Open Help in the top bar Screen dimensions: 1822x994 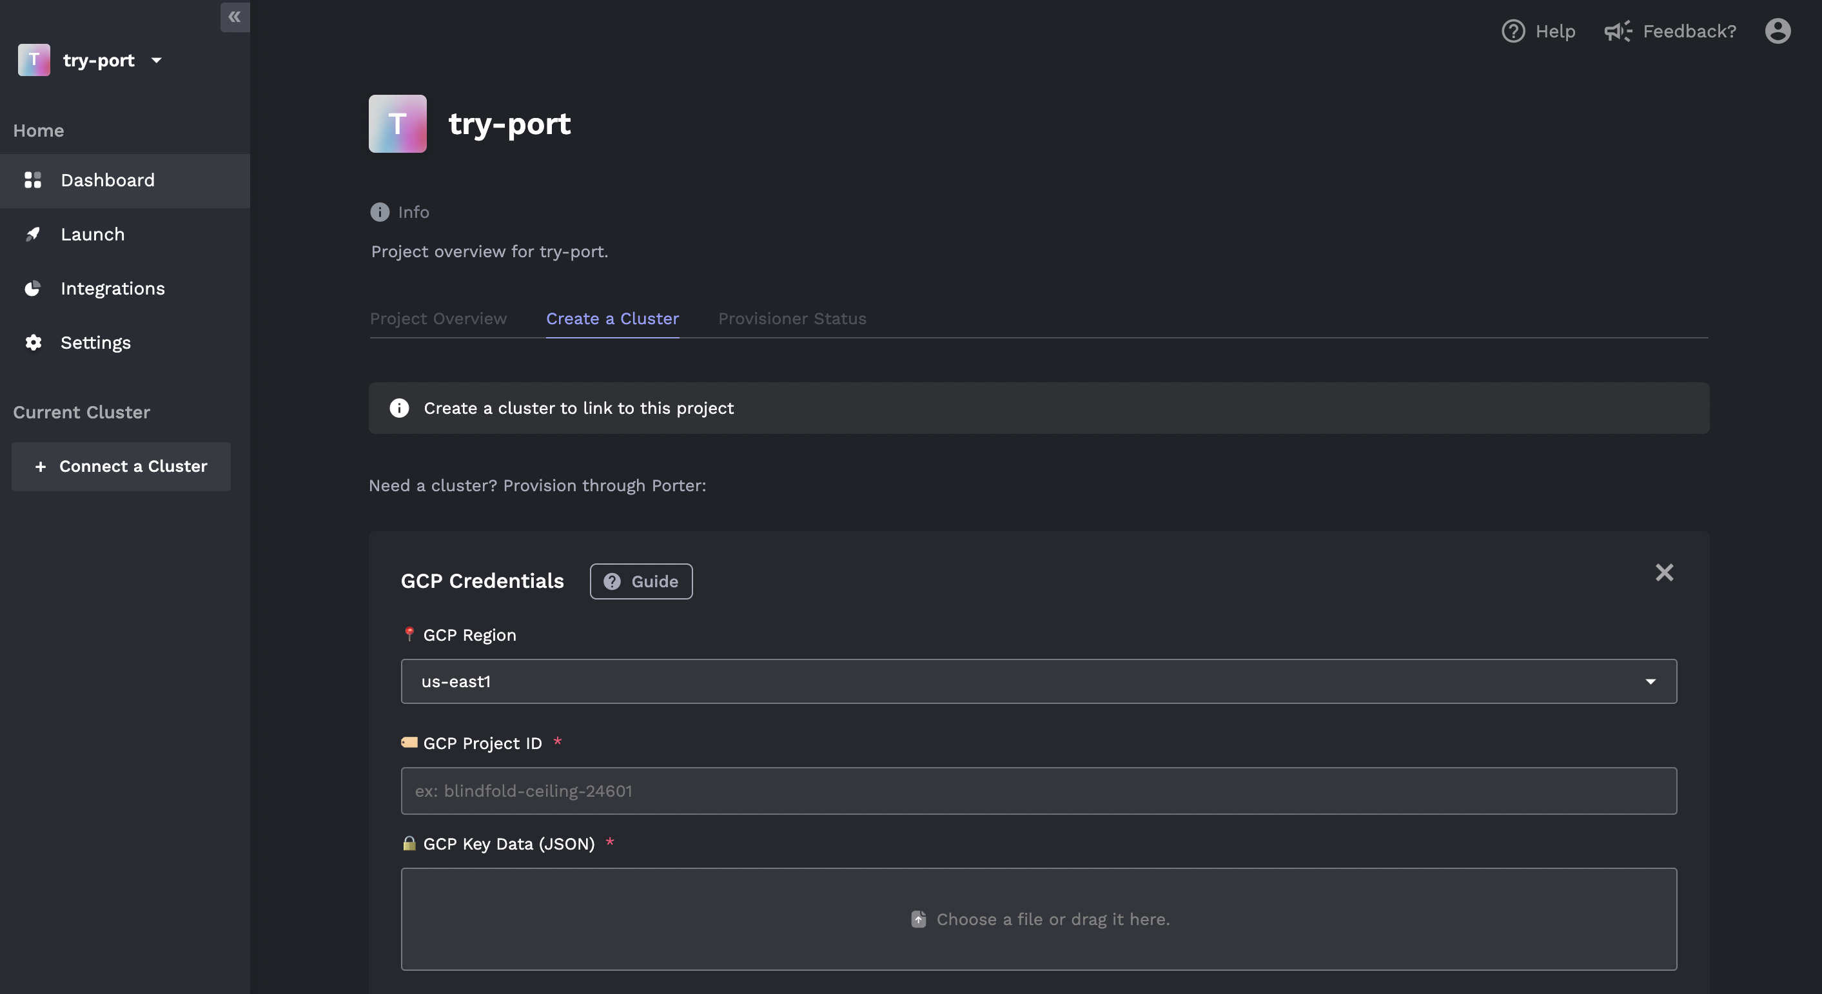click(1538, 31)
